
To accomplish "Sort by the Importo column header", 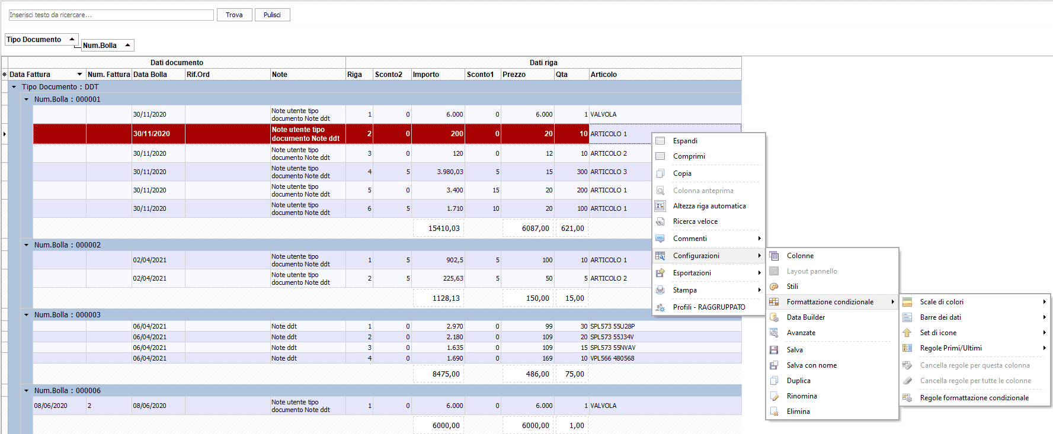I will point(438,75).
